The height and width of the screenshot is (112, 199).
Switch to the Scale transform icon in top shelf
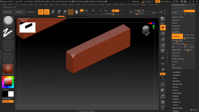point(59,12)
